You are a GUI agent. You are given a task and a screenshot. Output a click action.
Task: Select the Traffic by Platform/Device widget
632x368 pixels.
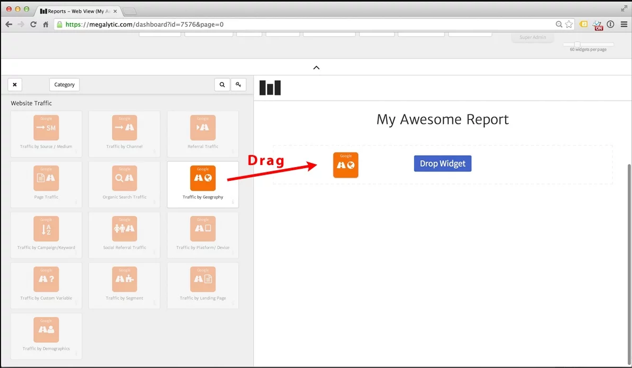click(203, 235)
